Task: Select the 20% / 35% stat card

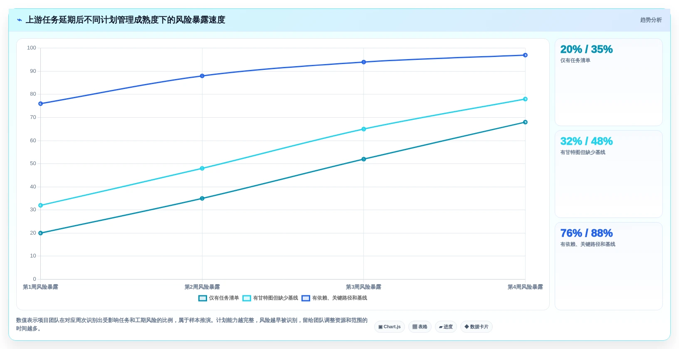Action: (x=608, y=82)
